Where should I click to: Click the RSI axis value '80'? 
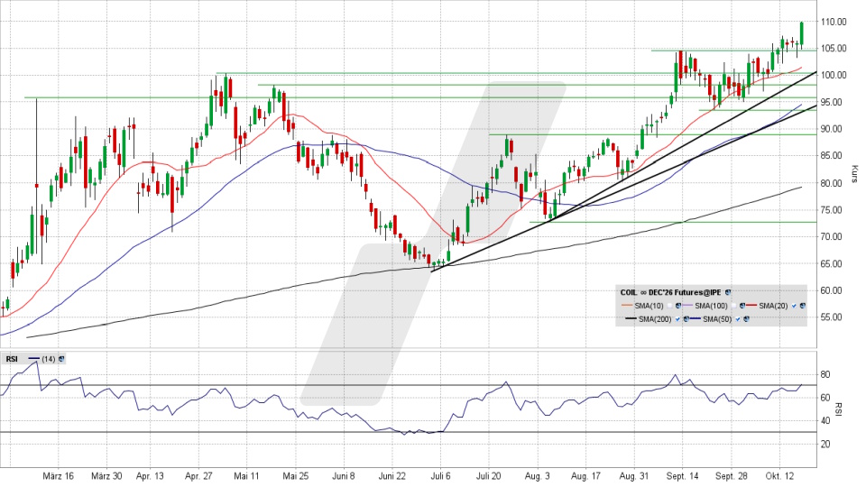point(825,375)
